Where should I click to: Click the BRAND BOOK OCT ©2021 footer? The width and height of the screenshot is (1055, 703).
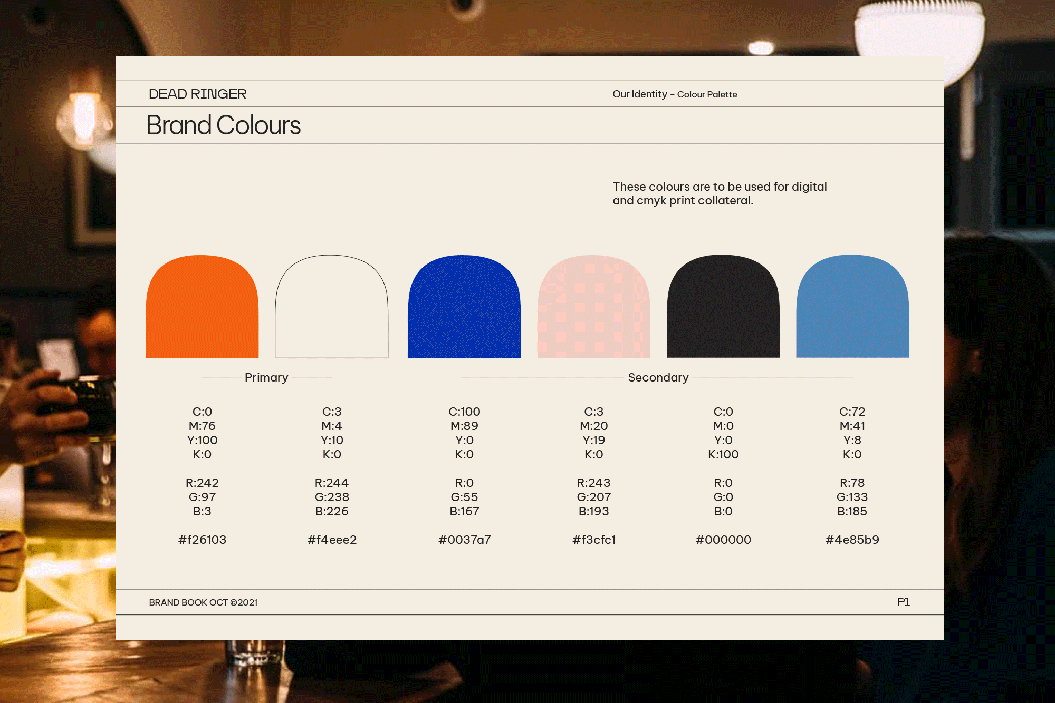pyautogui.click(x=203, y=602)
